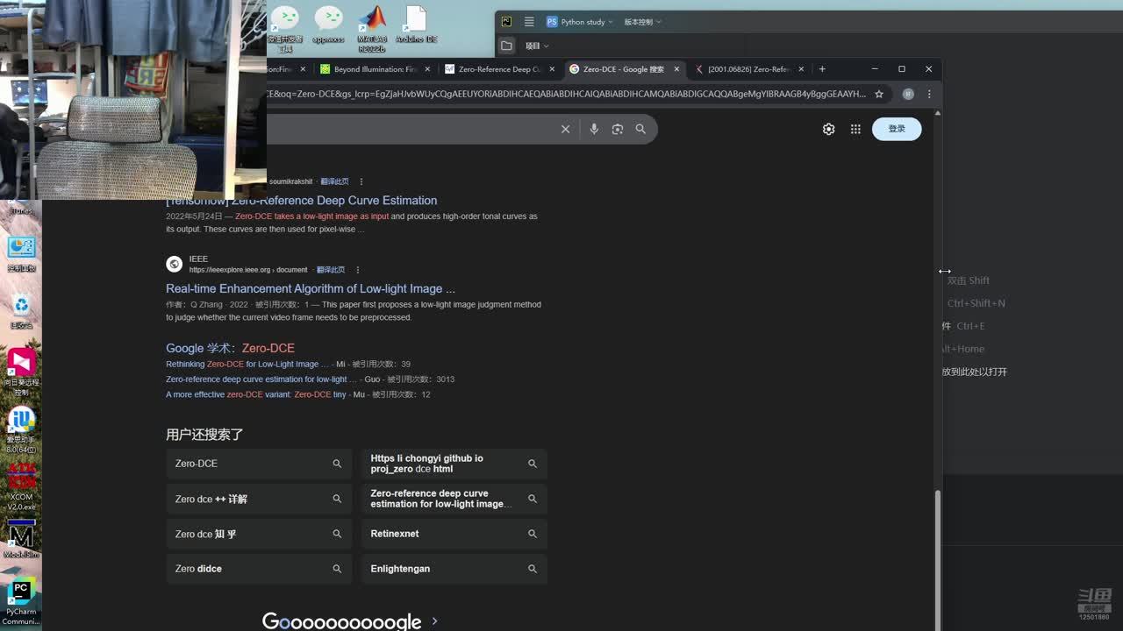Close the Zero-Reference Deep Curve tab

click(552, 69)
